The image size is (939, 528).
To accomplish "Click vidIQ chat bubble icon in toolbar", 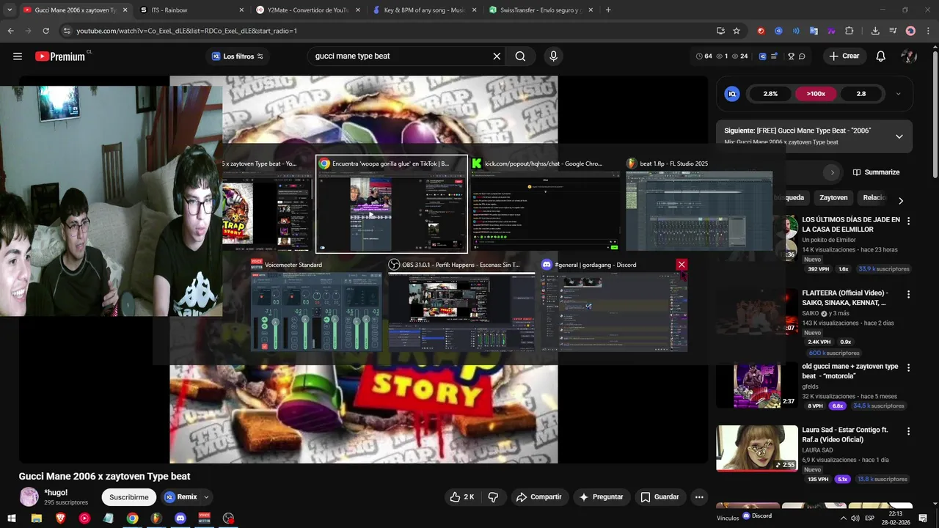I will pos(802,56).
